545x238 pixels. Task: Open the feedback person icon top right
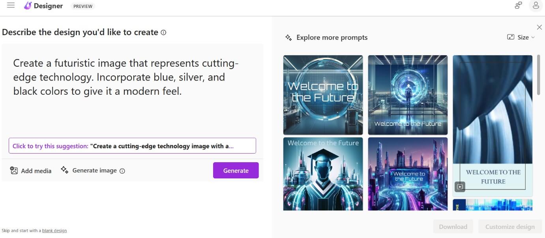point(518,6)
